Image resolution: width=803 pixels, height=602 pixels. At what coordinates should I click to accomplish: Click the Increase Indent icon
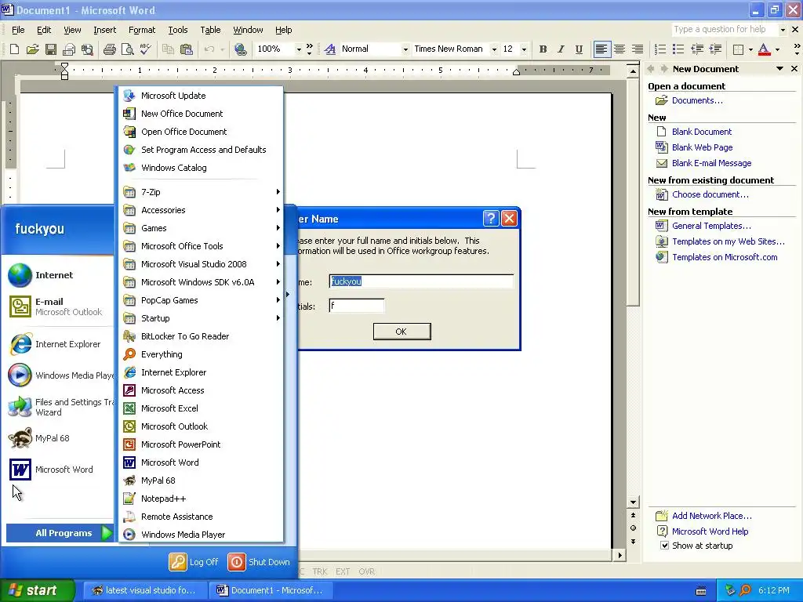pyautogui.click(x=715, y=49)
